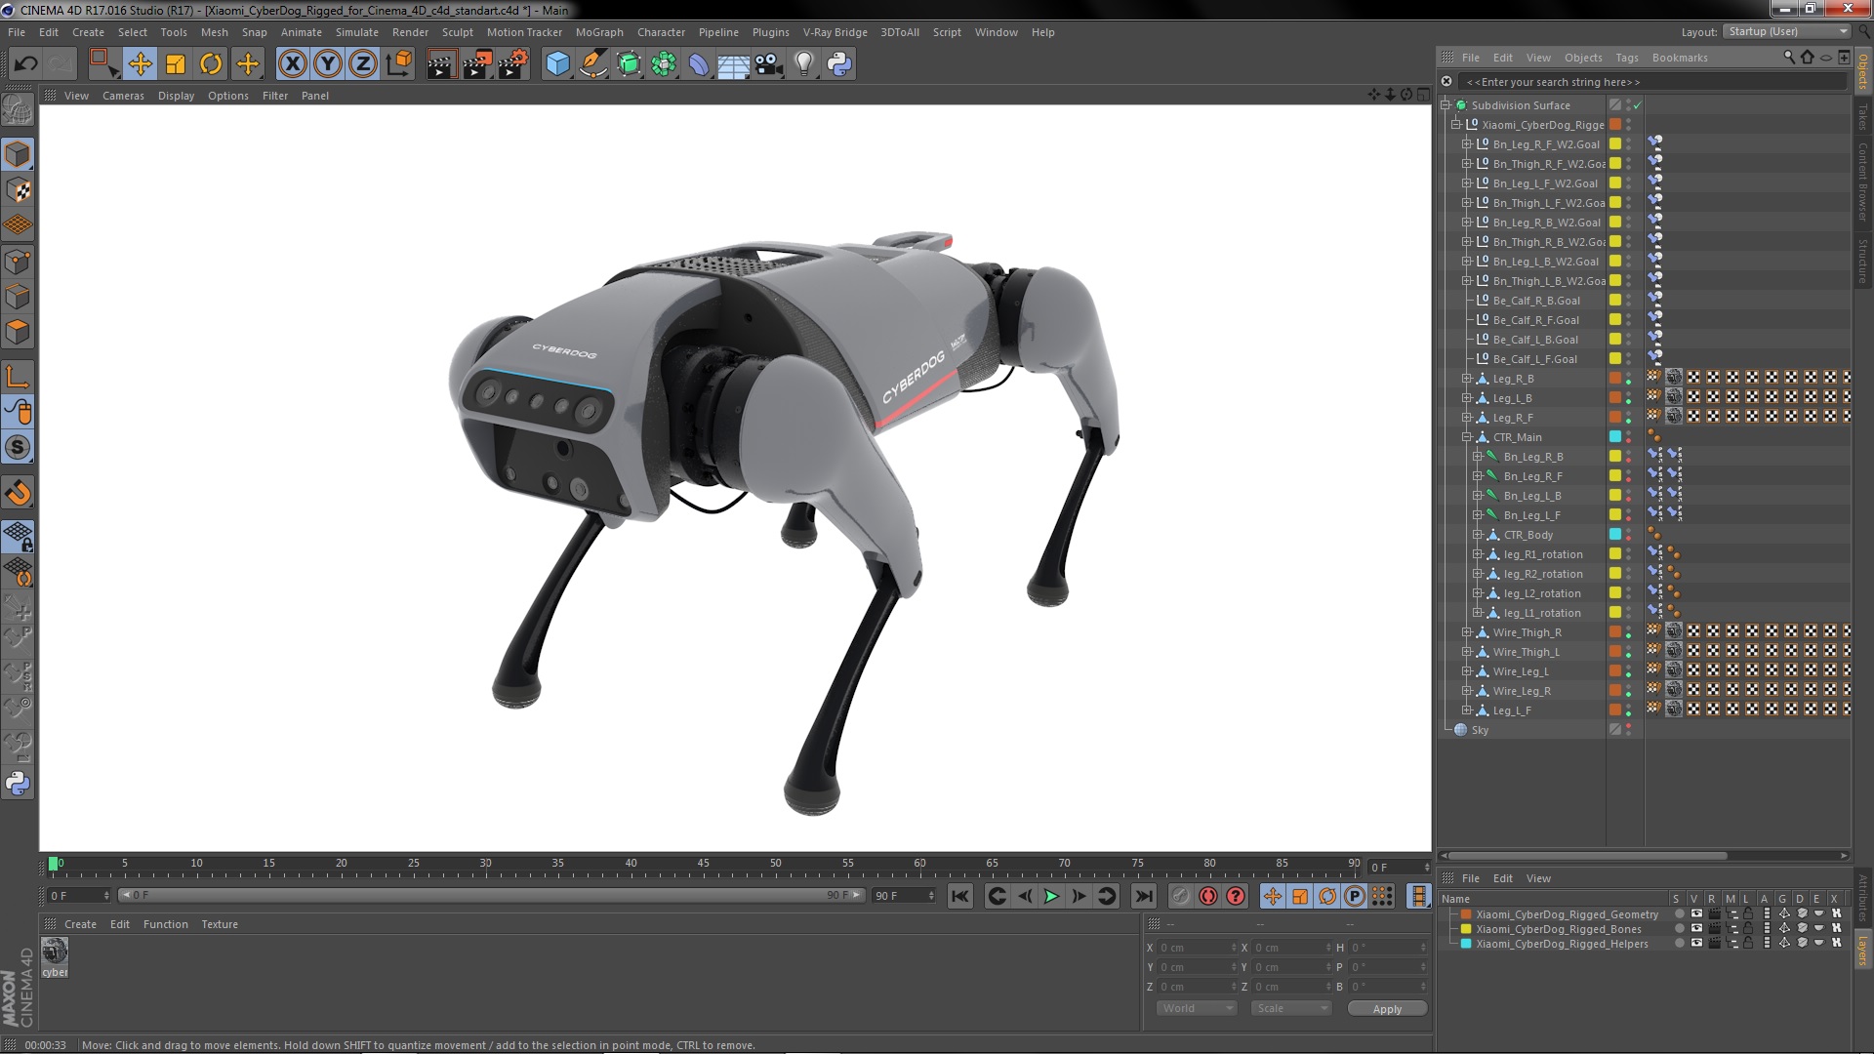The image size is (1874, 1054).
Task: Click the Python icon in left palette
Action: pos(18,783)
